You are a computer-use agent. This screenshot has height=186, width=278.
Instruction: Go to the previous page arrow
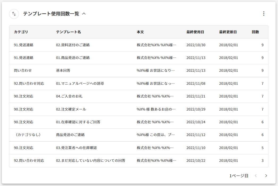pos(256,176)
